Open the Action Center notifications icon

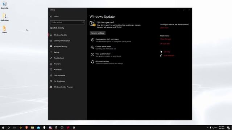pyautogui.click(x=228, y=127)
